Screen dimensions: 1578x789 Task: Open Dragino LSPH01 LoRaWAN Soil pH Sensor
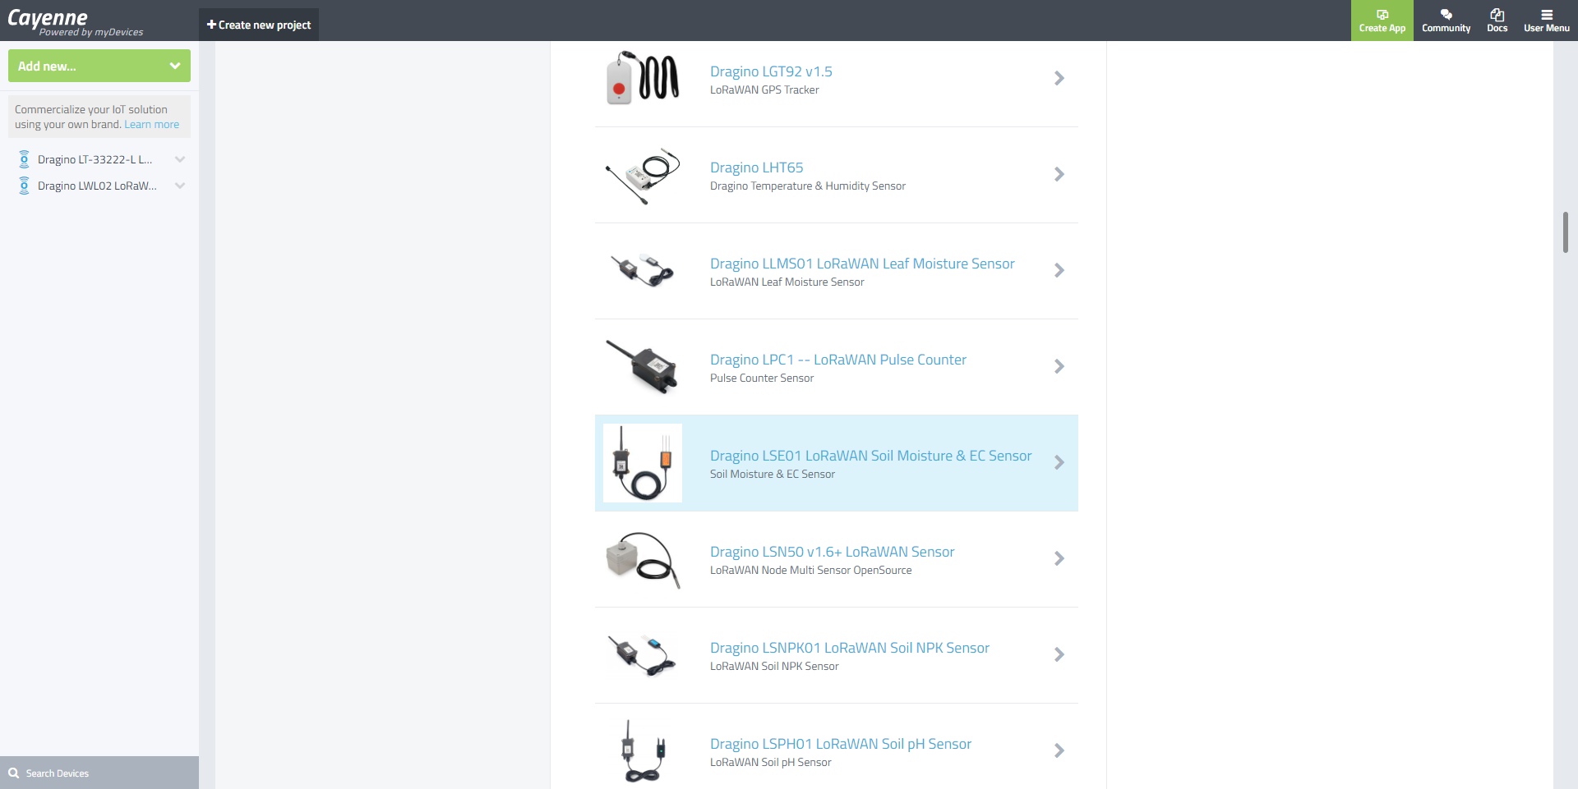pyautogui.click(x=841, y=744)
